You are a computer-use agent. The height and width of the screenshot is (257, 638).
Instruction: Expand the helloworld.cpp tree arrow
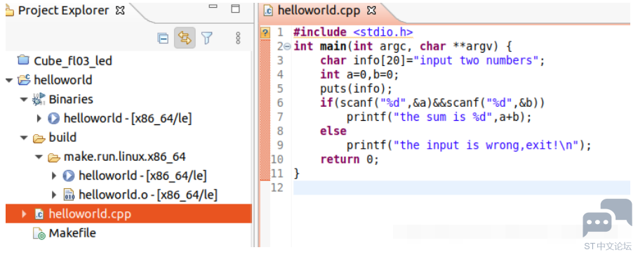click(x=24, y=214)
